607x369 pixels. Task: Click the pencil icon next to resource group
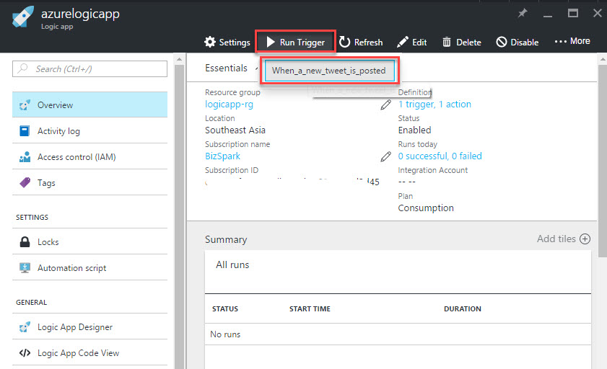click(385, 105)
